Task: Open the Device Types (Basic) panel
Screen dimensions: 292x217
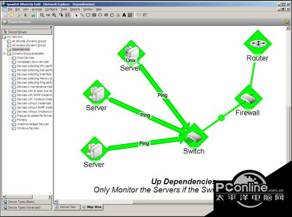Action: point(27,201)
